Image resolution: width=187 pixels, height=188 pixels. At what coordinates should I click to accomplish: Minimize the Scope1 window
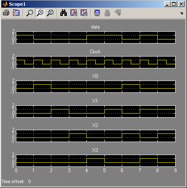click(167, 4)
